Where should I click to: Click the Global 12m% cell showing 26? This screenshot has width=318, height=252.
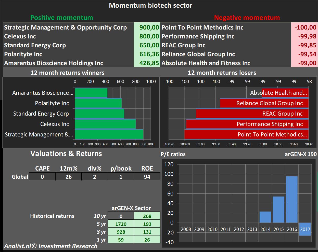(69, 177)
